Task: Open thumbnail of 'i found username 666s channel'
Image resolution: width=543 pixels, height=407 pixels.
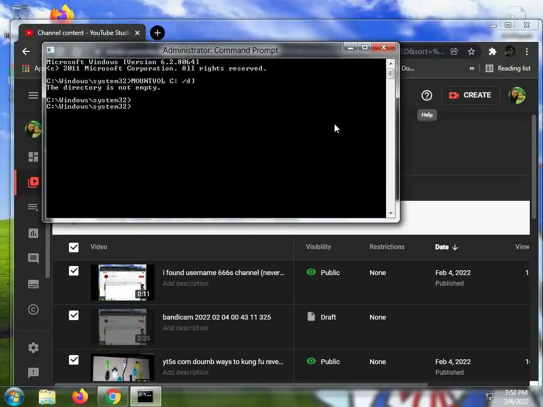Action: 122,282
